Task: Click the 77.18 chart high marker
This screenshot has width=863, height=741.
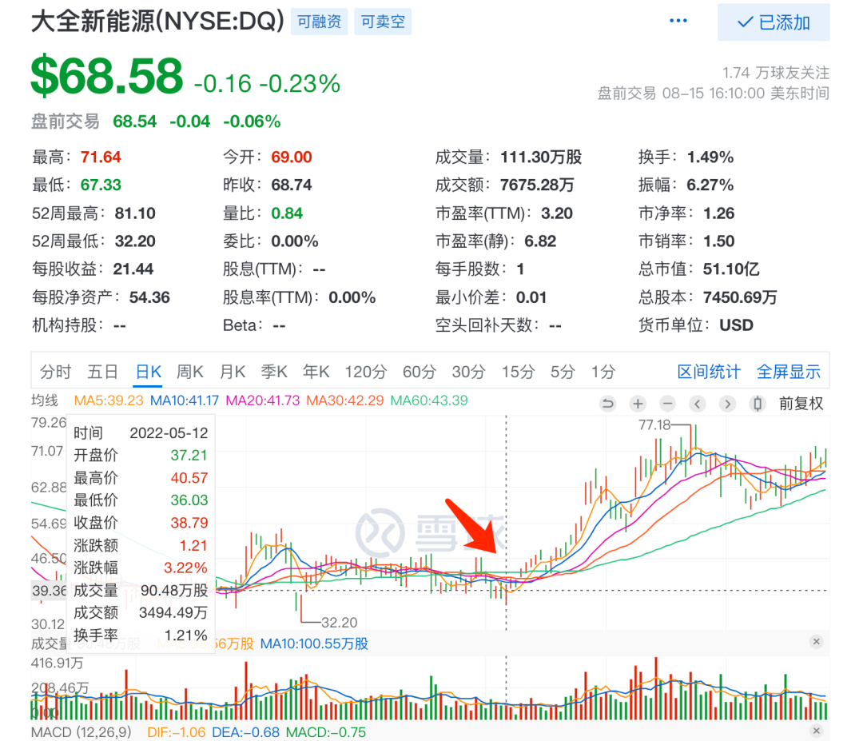Action: tap(654, 425)
